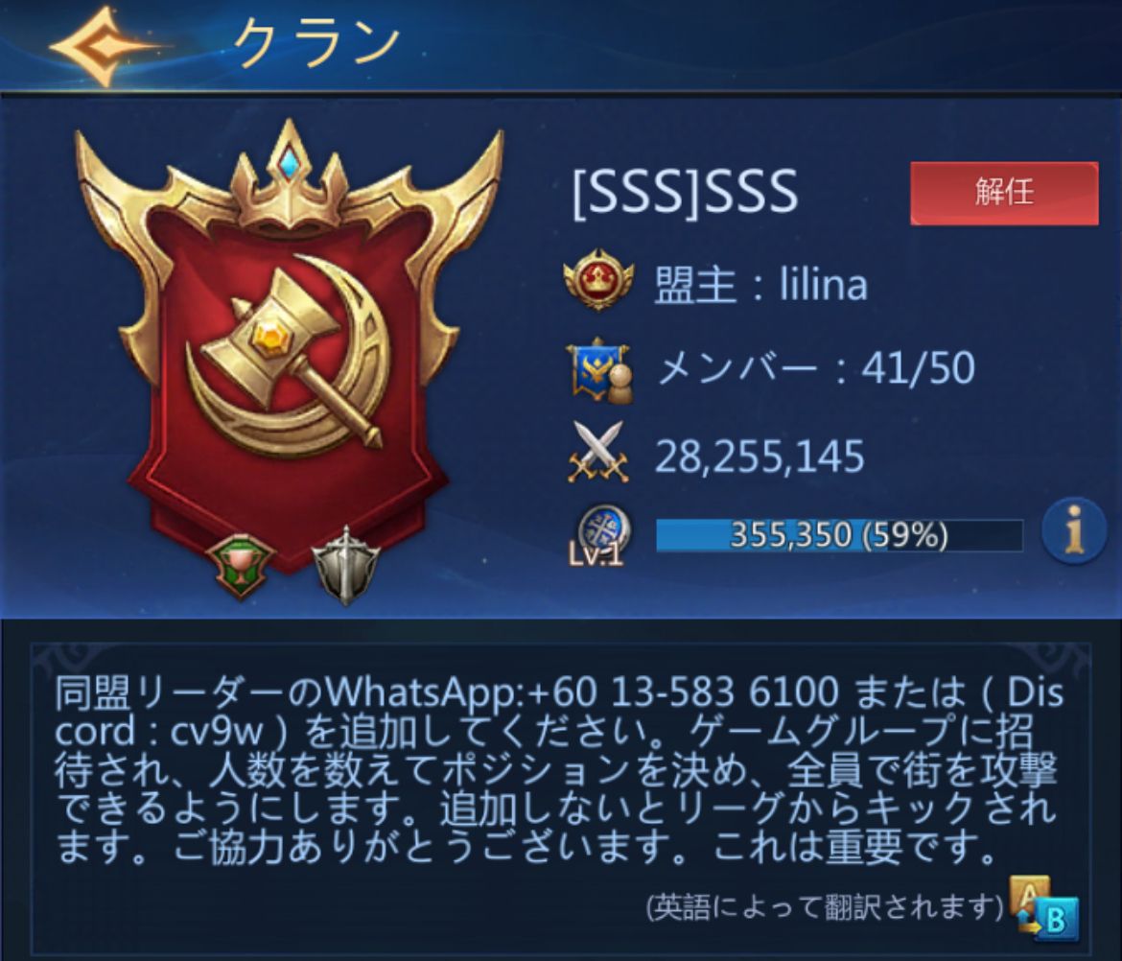Tap the clan power value 28,255,145
Screen dimensions: 1122x961
760,457
